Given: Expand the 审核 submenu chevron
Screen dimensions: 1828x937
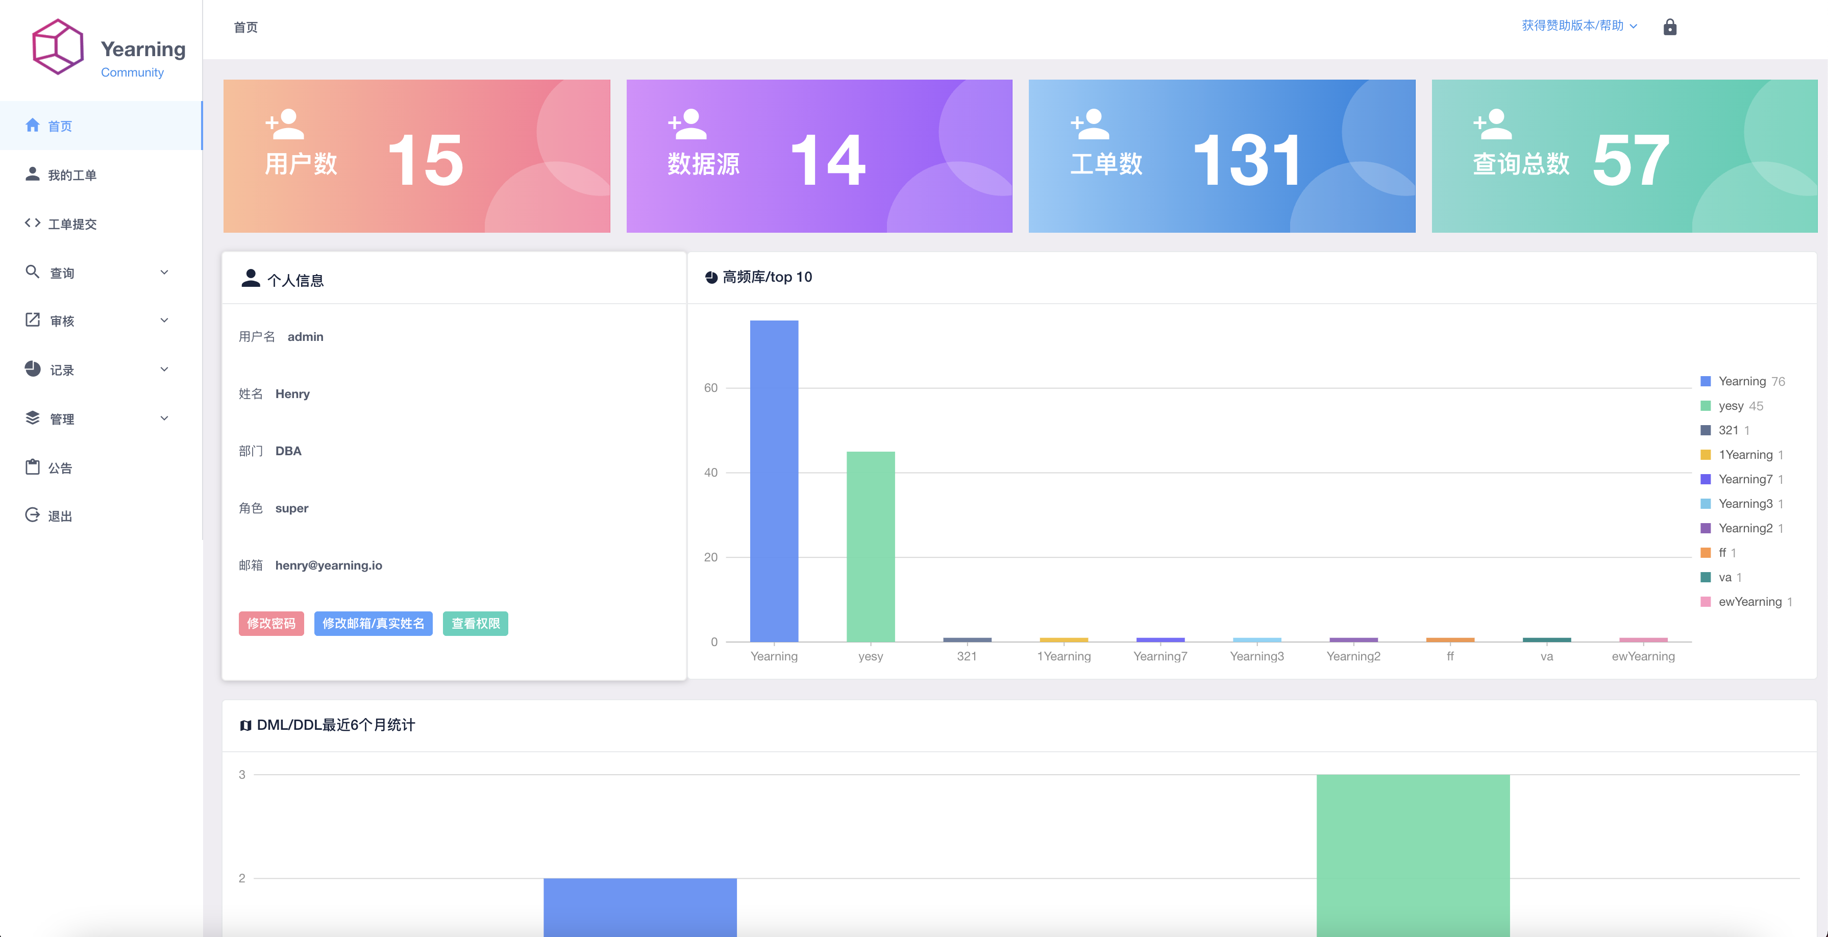Looking at the screenshot, I should click(x=165, y=321).
